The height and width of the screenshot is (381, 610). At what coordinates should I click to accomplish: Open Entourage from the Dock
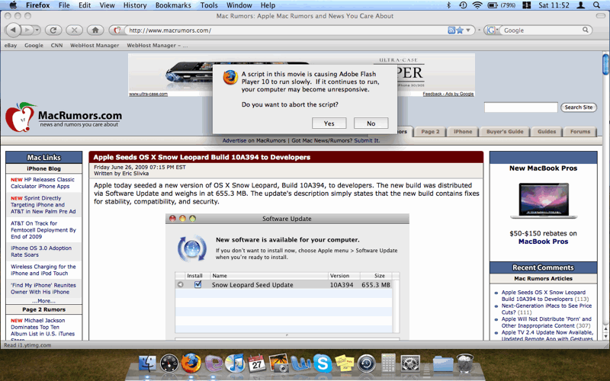(213, 364)
